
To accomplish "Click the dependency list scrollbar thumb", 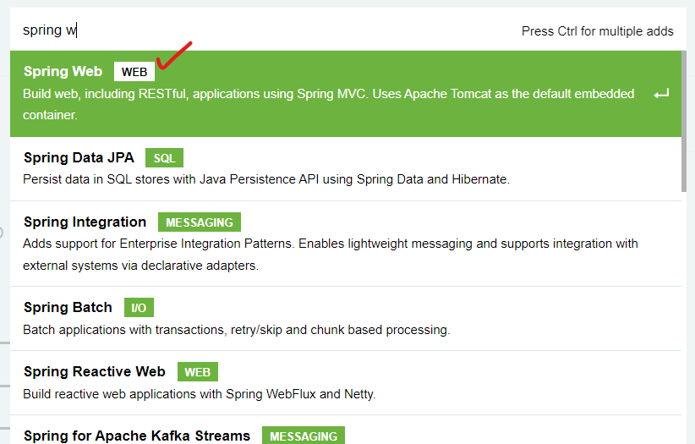I will [684, 121].
